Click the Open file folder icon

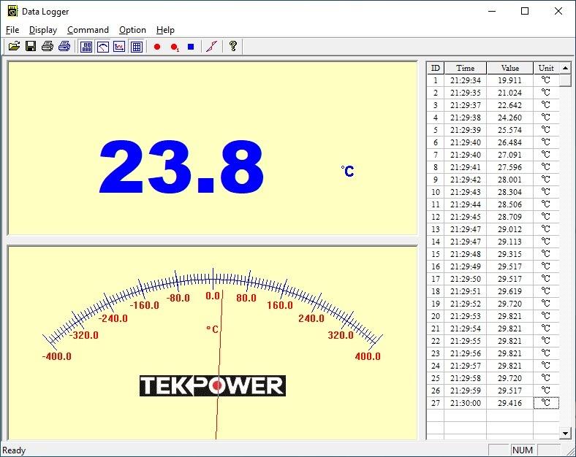tap(14, 47)
